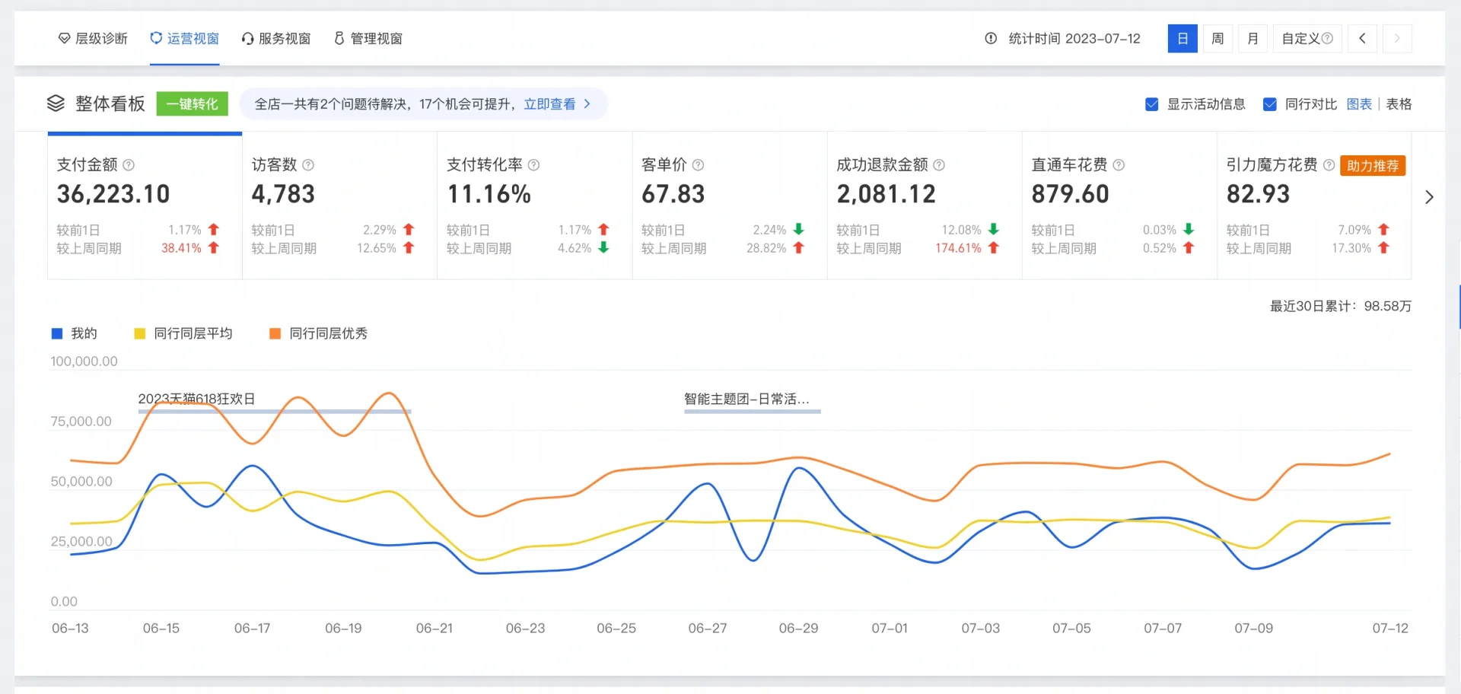The width and height of the screenshot is (1461, 694).
Task: Select the 周 time granularity
Action: pyautogui.click(x=1217, y=38)
